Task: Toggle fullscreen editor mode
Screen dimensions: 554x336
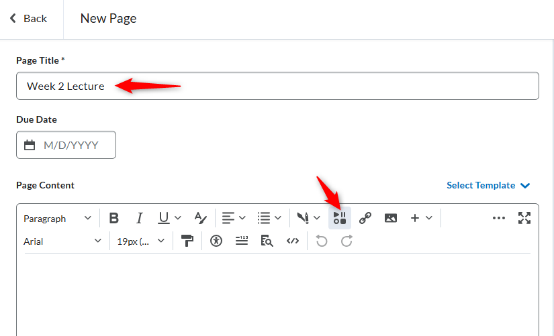Action: point(524,218)
